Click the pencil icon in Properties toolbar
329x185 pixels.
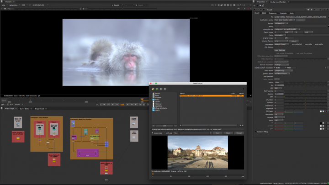(263, 5)
